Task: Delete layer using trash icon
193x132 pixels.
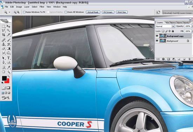Action: click(x=189, y=59)
